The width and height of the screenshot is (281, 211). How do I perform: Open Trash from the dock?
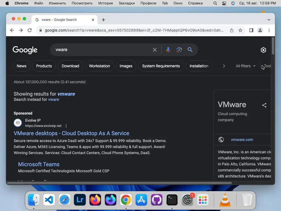tap(247, 200)
